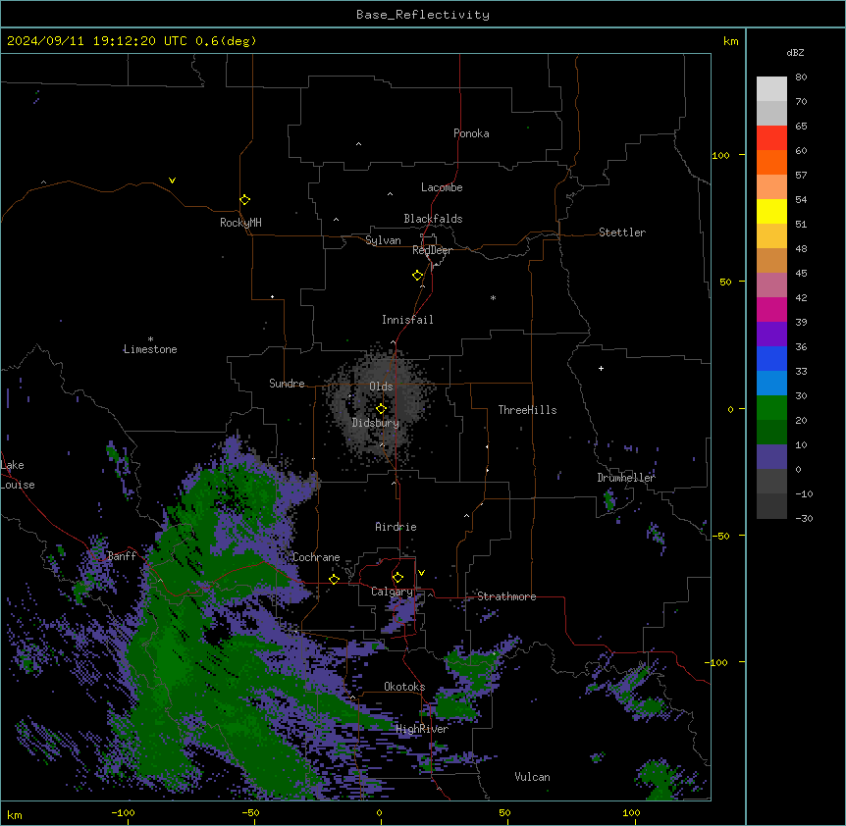Click the Limestone label
This screenshot has height=826, width=846.
(x=150, y=349)
